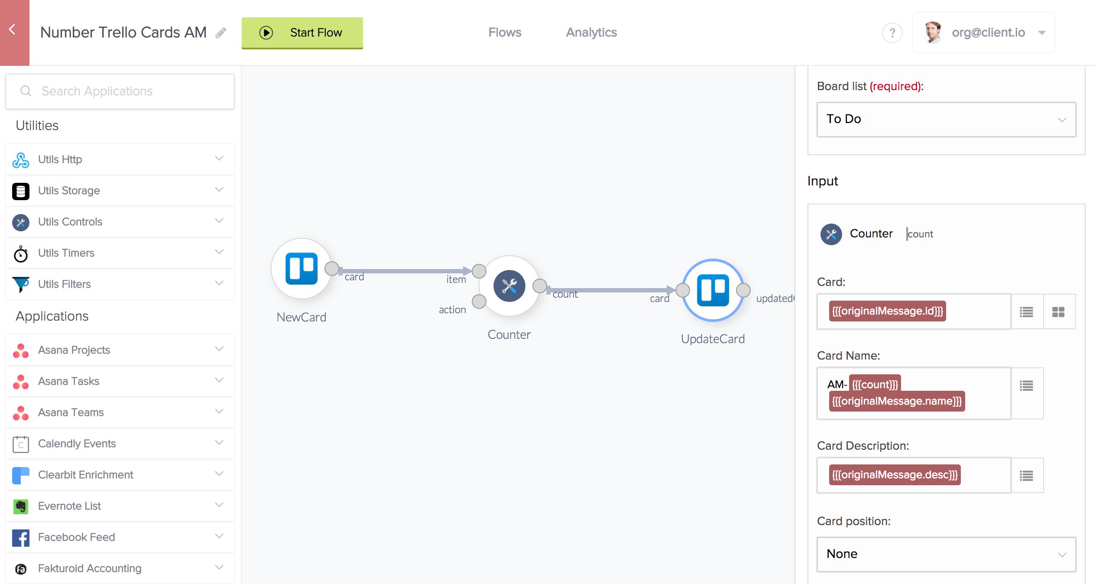Open the org@client.io account menu
The image size is (1096, 584).
(983, 33)
